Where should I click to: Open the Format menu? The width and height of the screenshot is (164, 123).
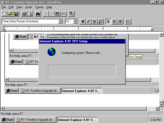tap(39, 7)
